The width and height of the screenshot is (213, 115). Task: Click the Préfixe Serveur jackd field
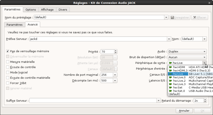coord(98,39)
